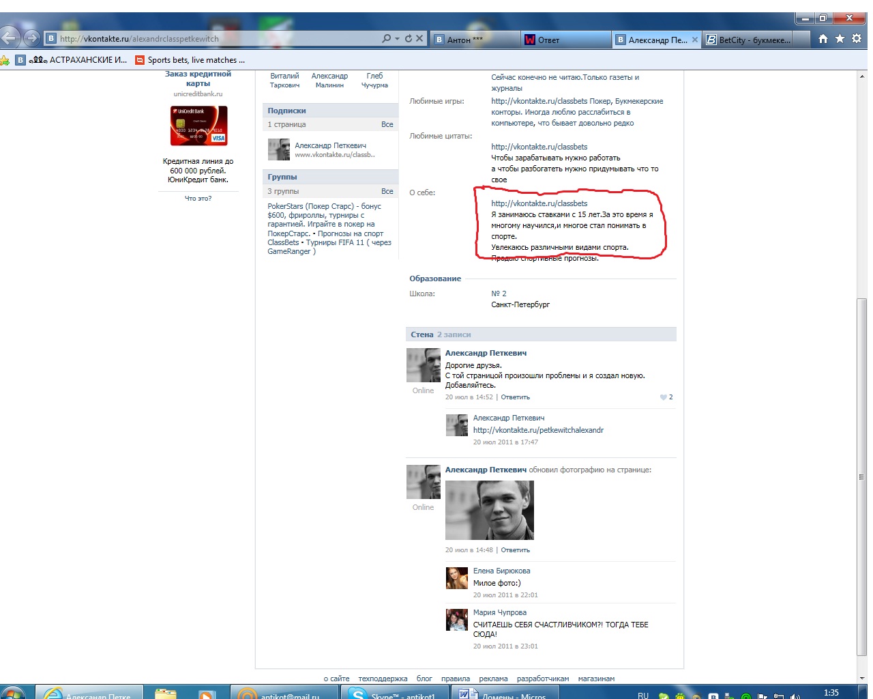Open subscription 'Александр Петкевич' page avatar
This screenshot has width=873, height=699.
point(278,149)
